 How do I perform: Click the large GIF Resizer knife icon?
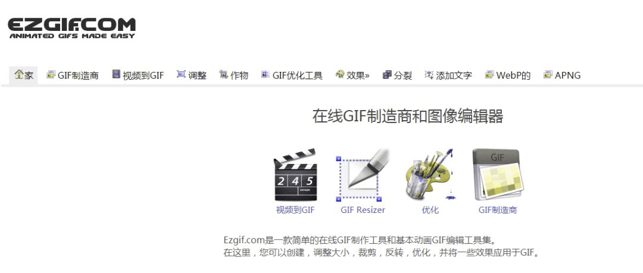click(x=363, y=175)
